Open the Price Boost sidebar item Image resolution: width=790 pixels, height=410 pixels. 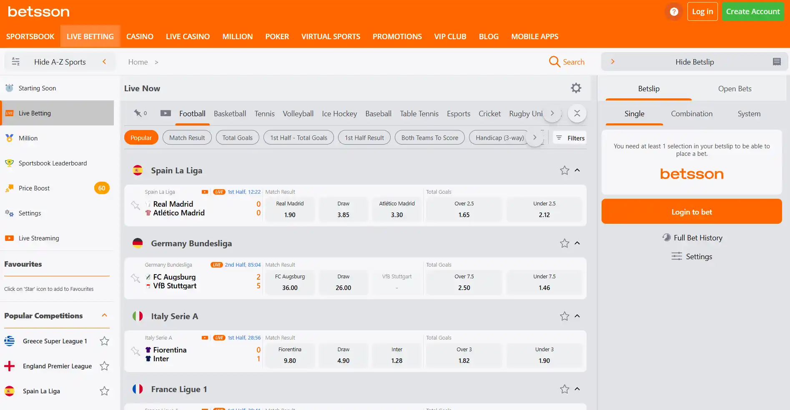57,188
